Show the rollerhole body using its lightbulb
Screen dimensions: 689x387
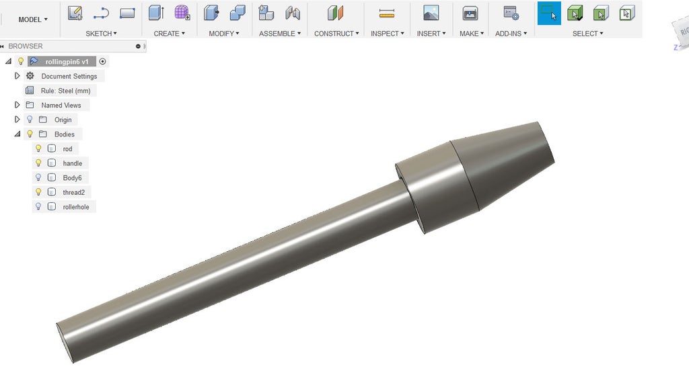click(38, 207)
